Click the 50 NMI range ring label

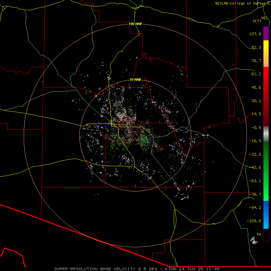pos(135,80)
